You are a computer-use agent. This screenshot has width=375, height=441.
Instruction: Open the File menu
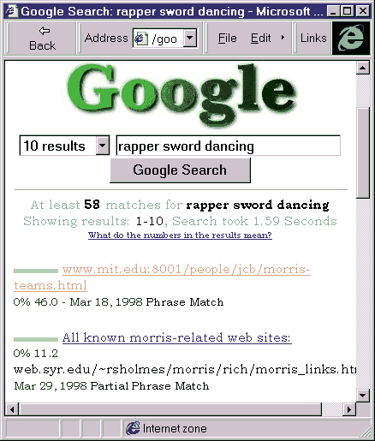[228, 39]
